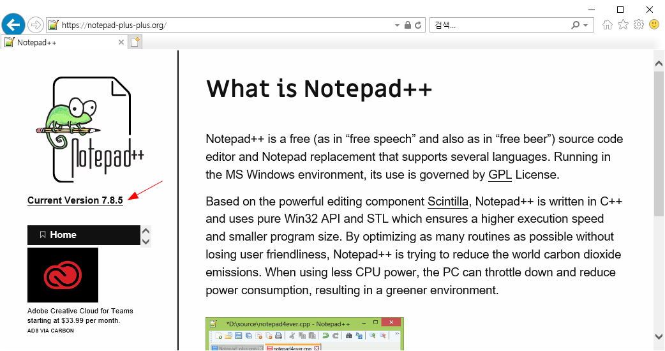The image size is (665, 351).
Task: Open the Tools gear icon
Action: (x=639, y=25)
